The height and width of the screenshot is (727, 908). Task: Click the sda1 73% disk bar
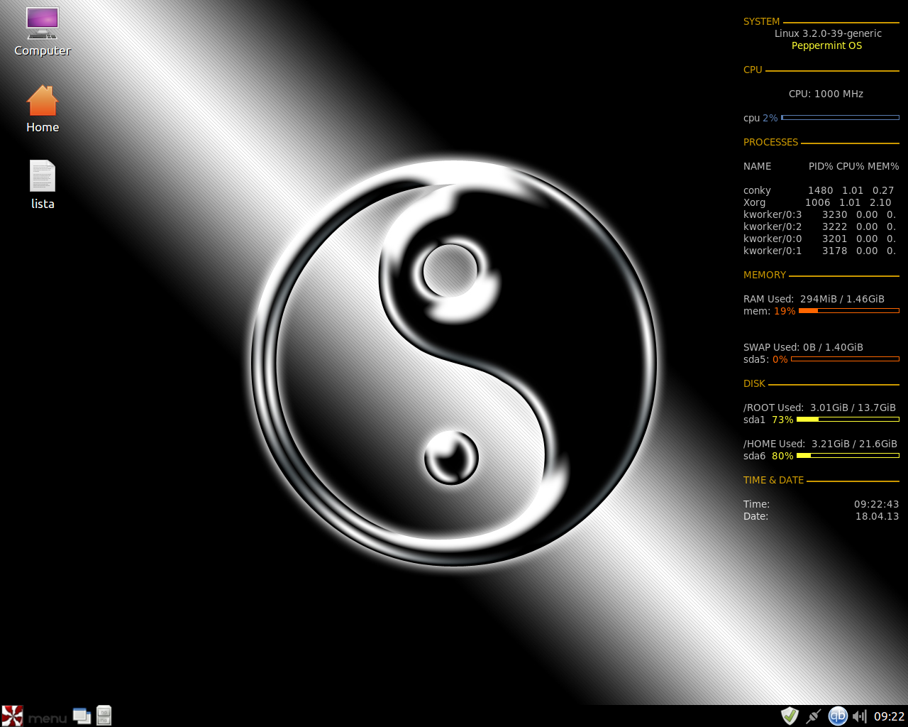pos(848,420)
